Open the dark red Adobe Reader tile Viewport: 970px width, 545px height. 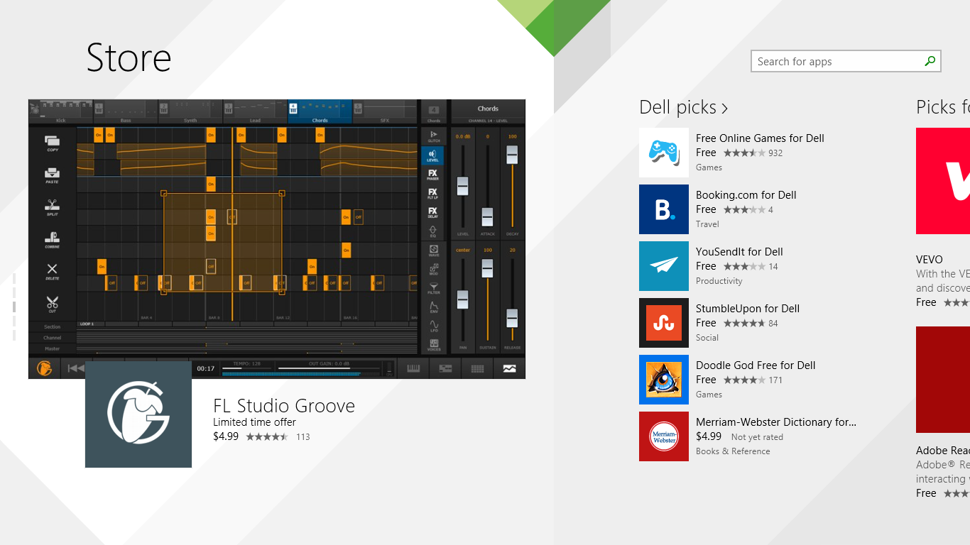[943, 380]
